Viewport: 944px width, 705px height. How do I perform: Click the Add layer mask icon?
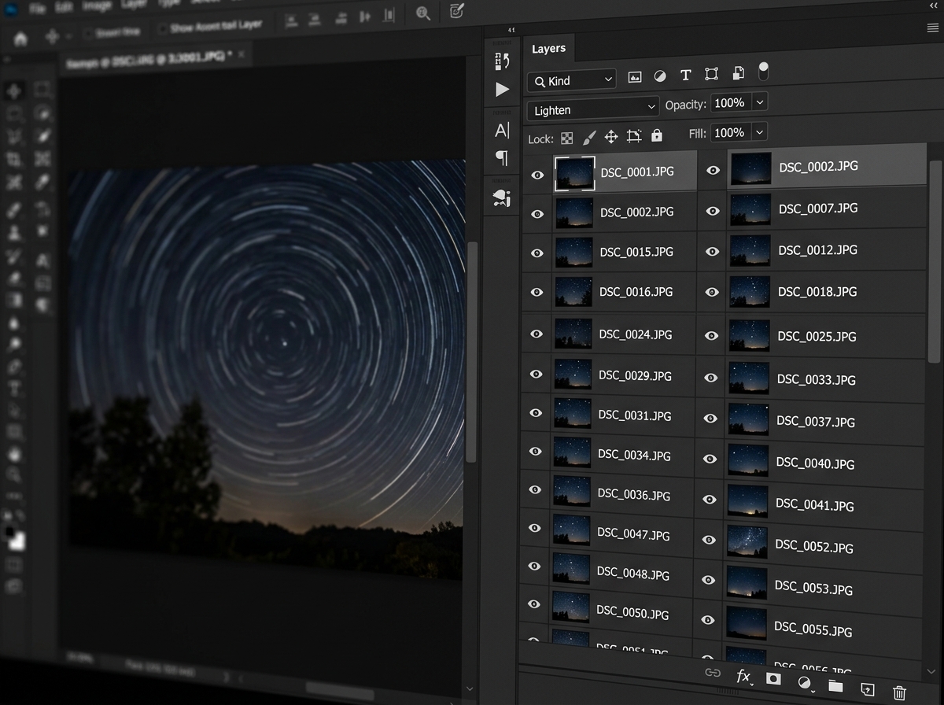tap(773, 678)
